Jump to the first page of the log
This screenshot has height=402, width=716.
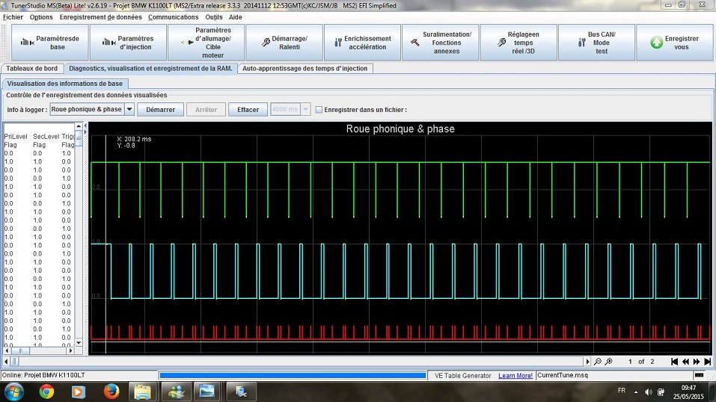674,362
